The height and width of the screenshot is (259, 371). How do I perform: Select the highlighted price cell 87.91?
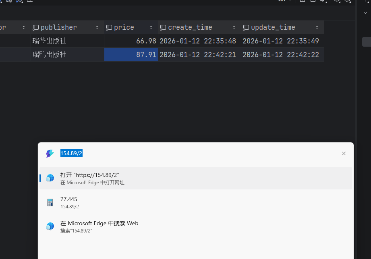click(131, 55)
